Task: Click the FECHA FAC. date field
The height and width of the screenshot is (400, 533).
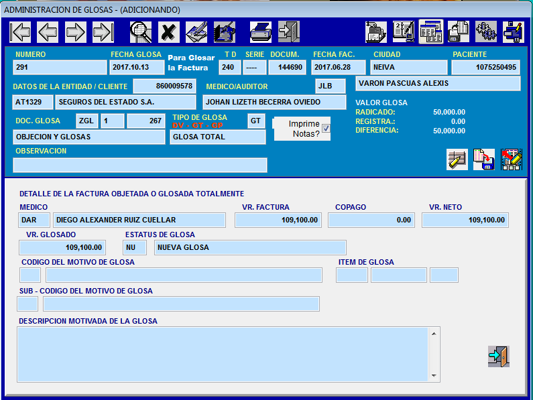Action: point(338,67)
